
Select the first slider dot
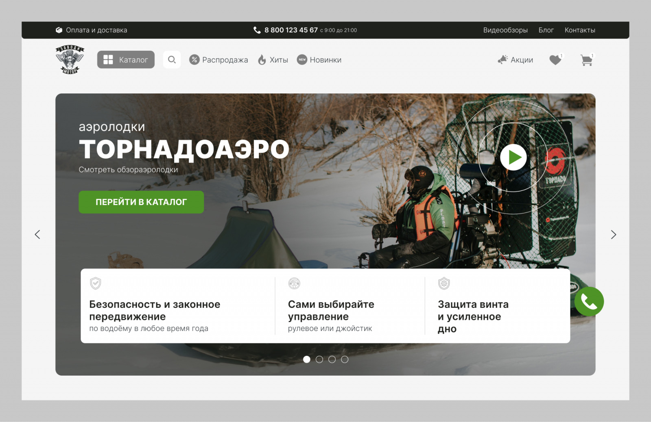(307, 359)
